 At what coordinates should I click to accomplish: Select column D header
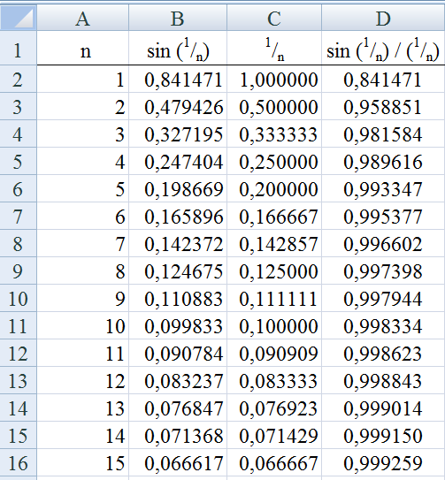coord(383,18)
